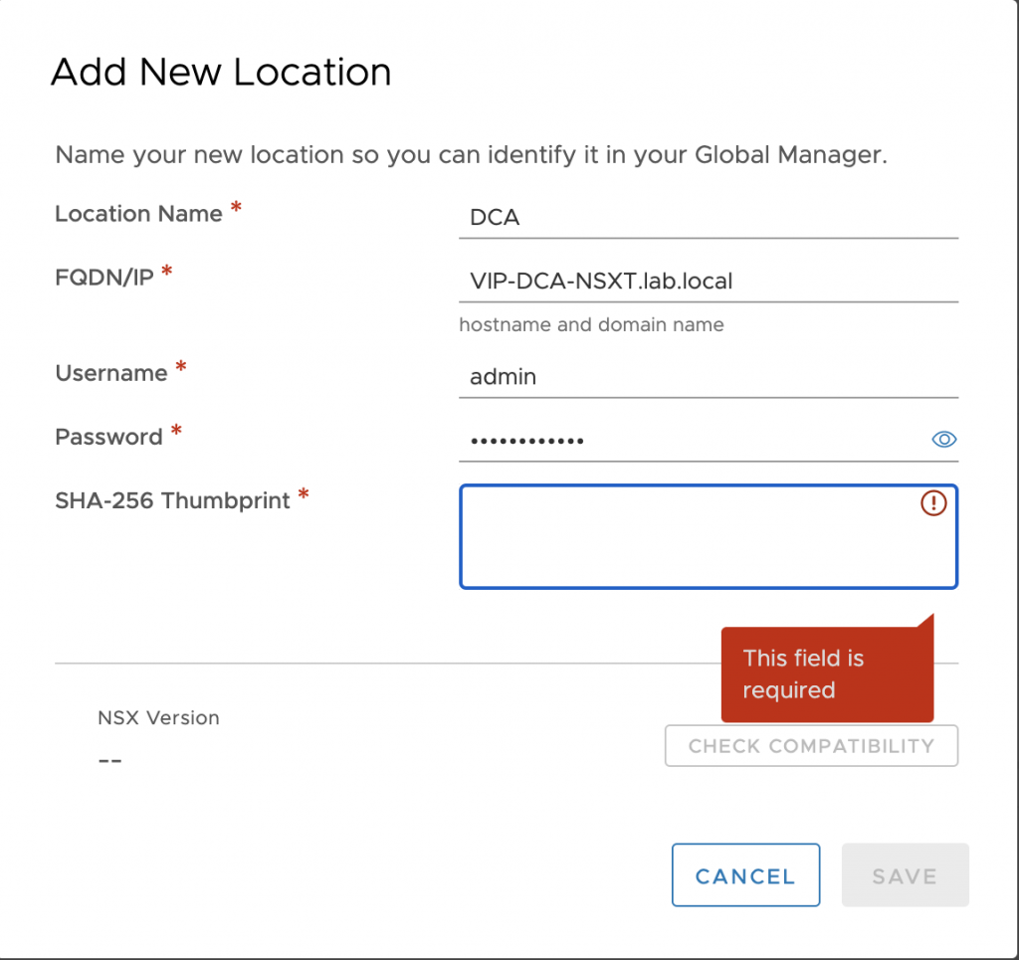The height and width of the screenshot is (960, 1019).
Task: Click the 'NSX Version' label
Action: point(158,717)
